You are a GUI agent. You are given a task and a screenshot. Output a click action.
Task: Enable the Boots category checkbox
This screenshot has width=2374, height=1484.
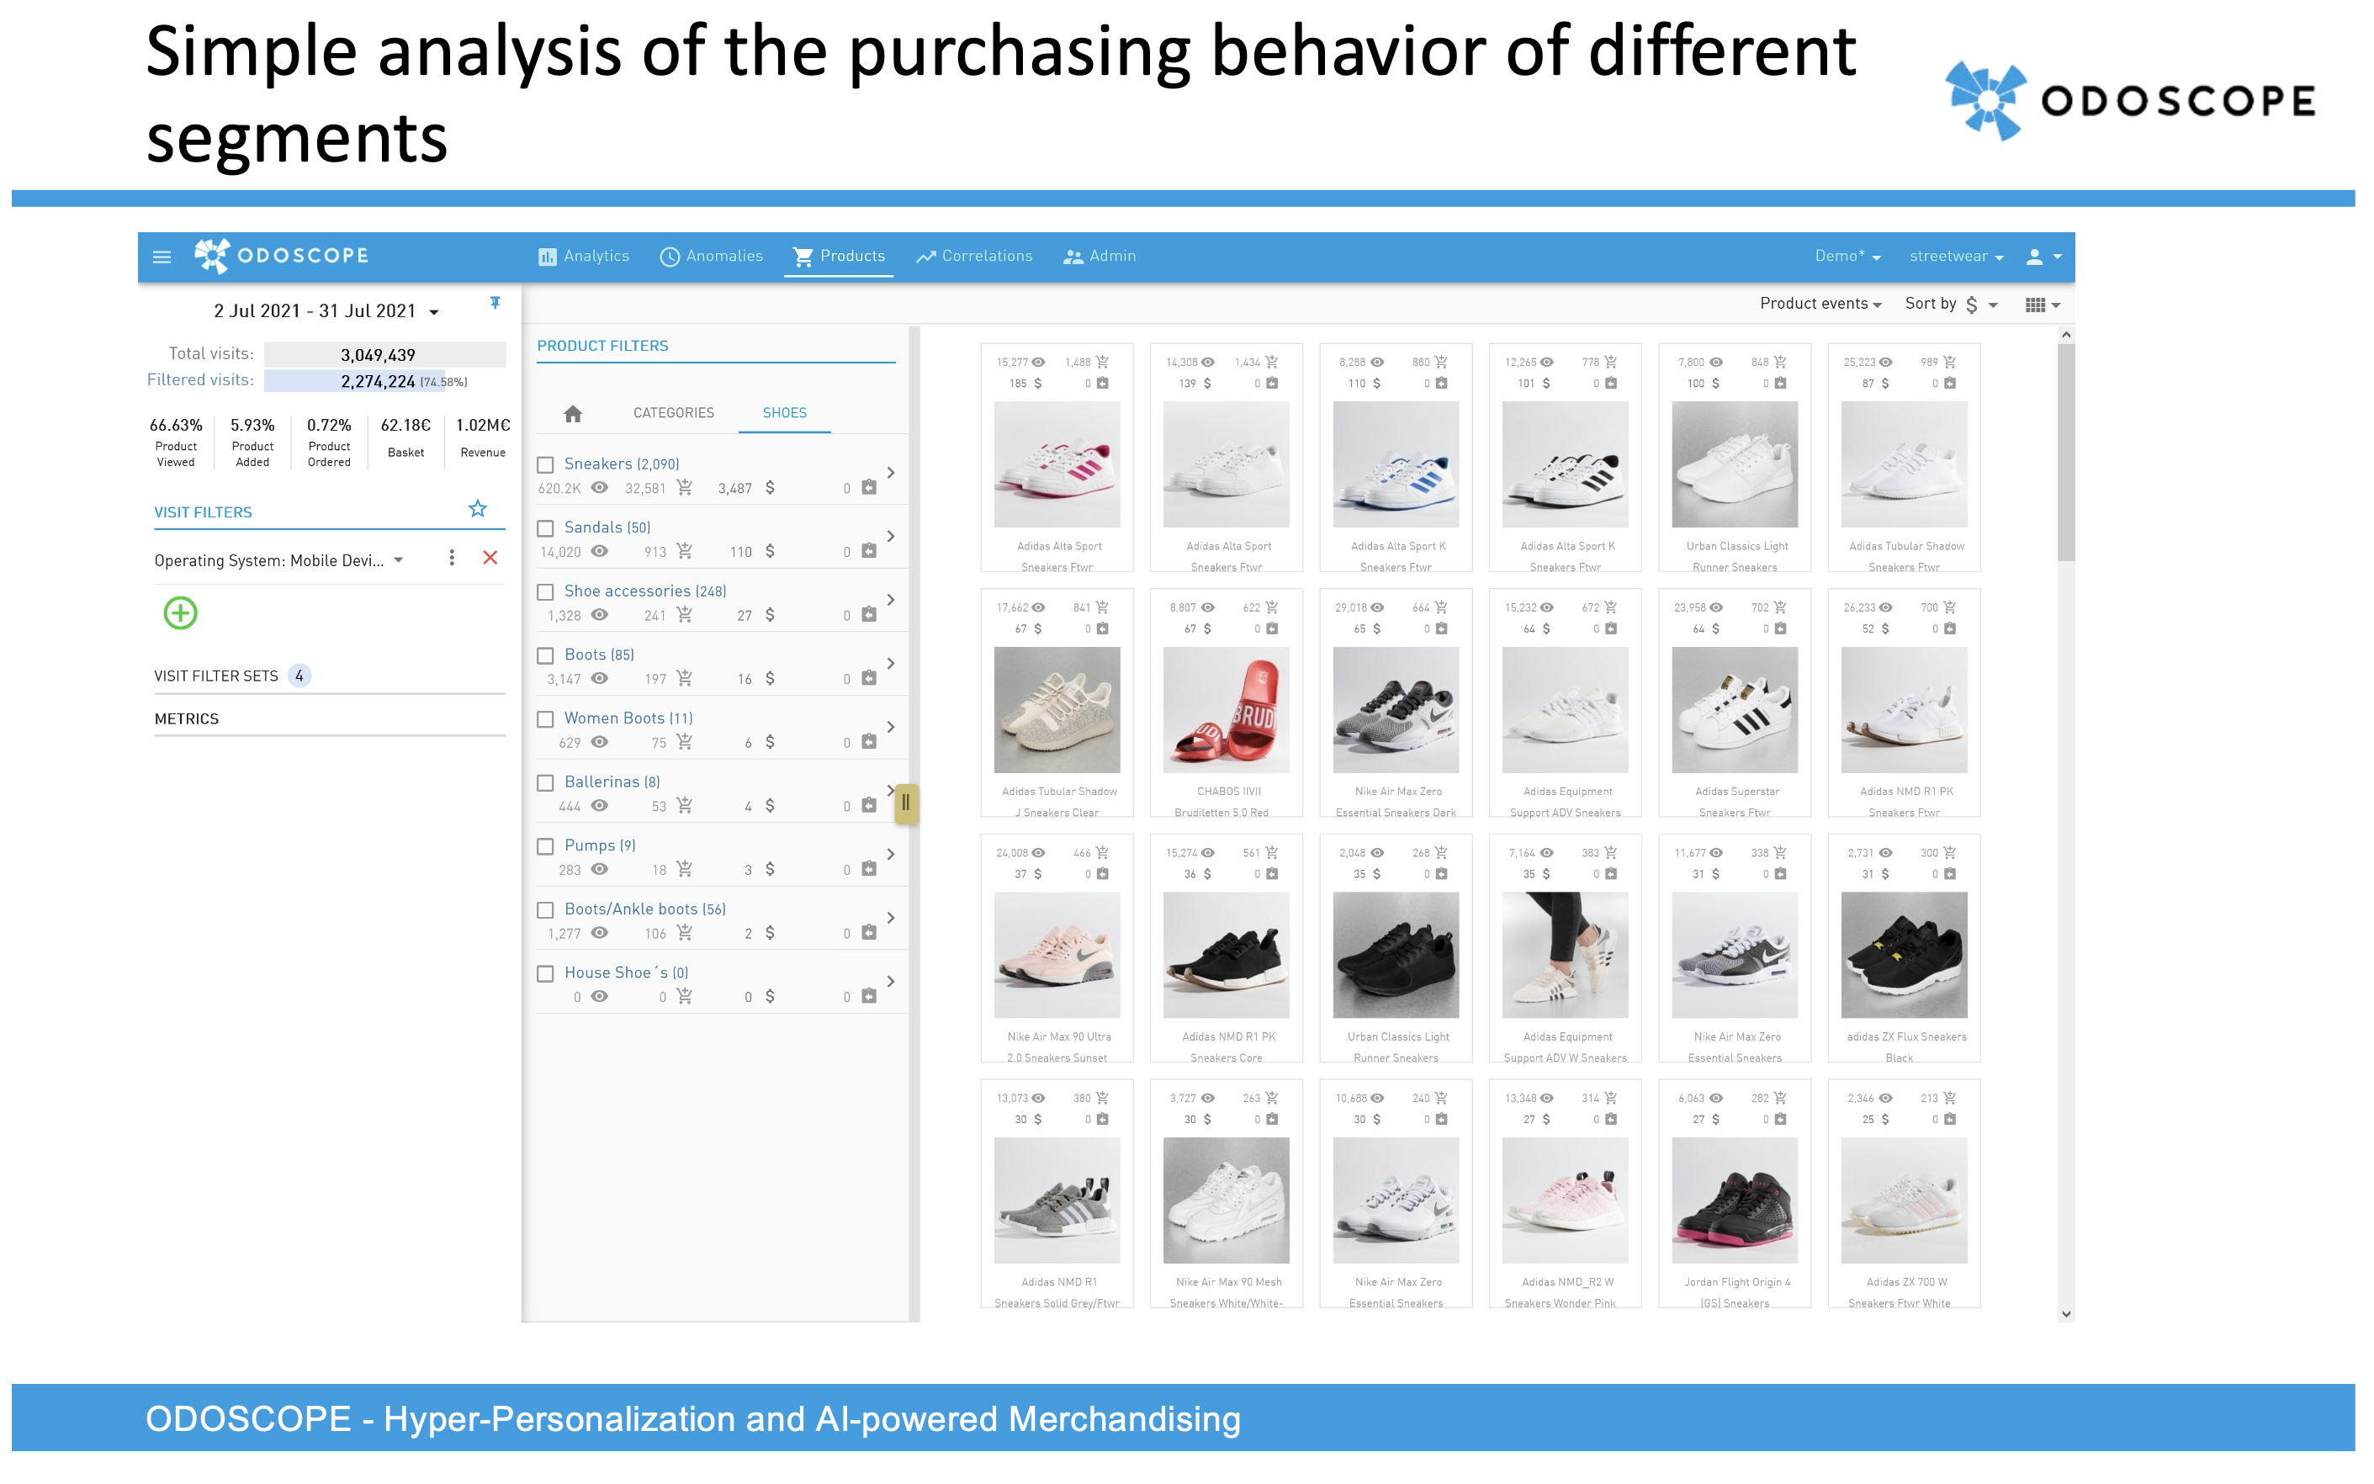pos(546,655)
